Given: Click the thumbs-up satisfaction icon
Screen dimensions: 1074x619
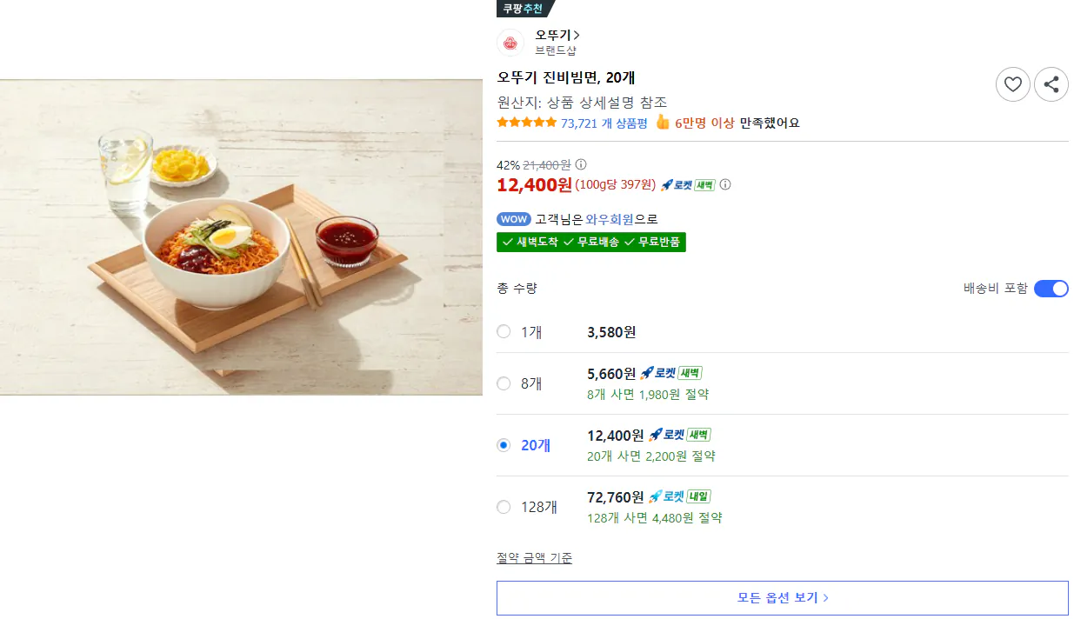Looking at the screenshot, I should (664, 123).
